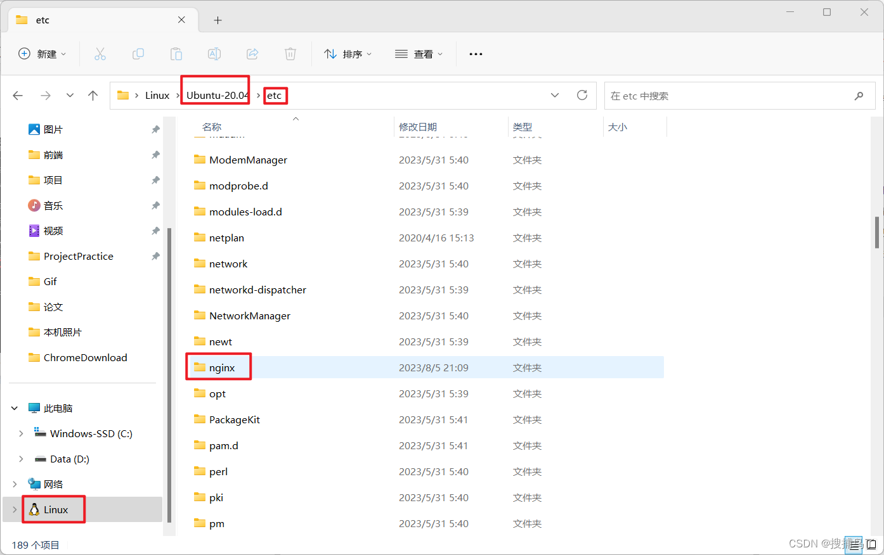Go back with the left arrow
This screenshot has width=884, height=555.
[18, 96]
